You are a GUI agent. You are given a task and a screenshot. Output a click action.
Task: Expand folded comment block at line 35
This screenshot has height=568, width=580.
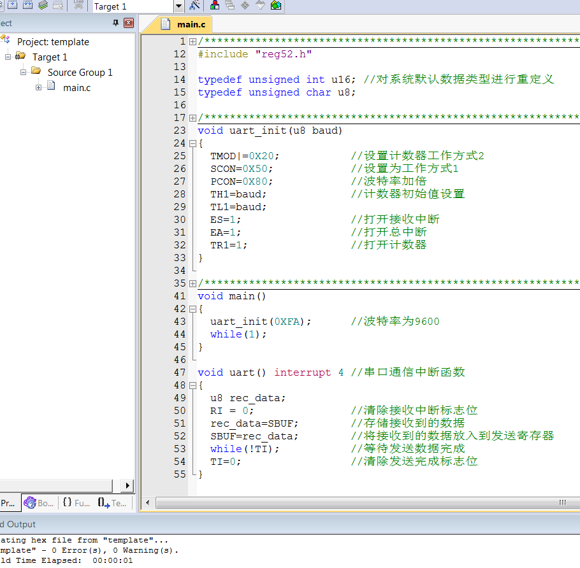click(x=192, y=284)
